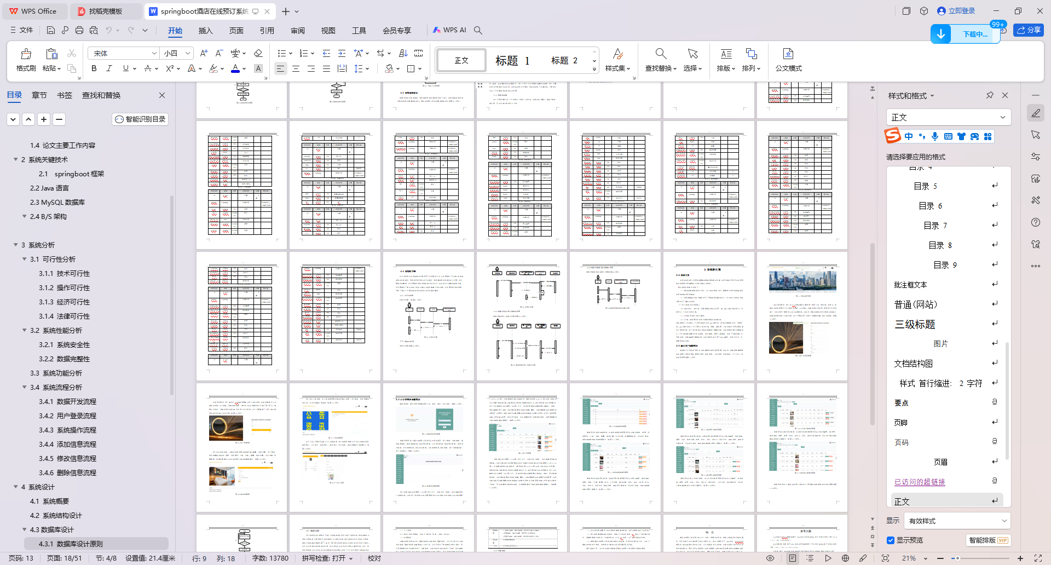
Task: Collapse the 3.4 系统流程分析 tree node
Action: [x=24, y=387]
